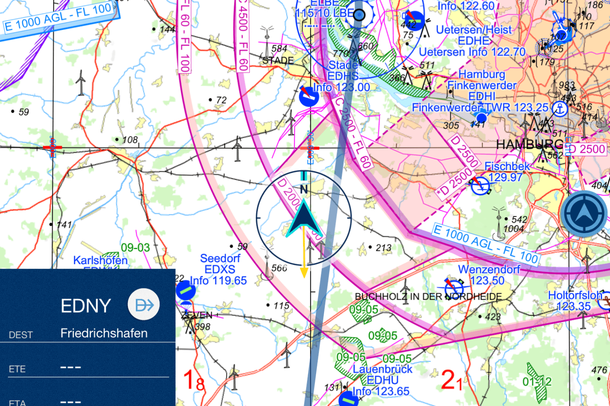Tap the 01-12 restricted area marker
610x406 pixels.
[x=537, y=381]
